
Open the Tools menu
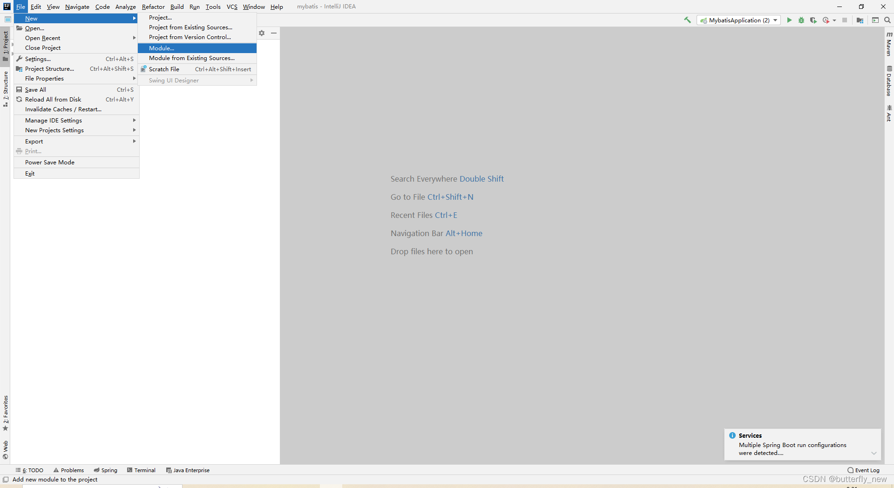pyautogui.click(x=213, y=7)
